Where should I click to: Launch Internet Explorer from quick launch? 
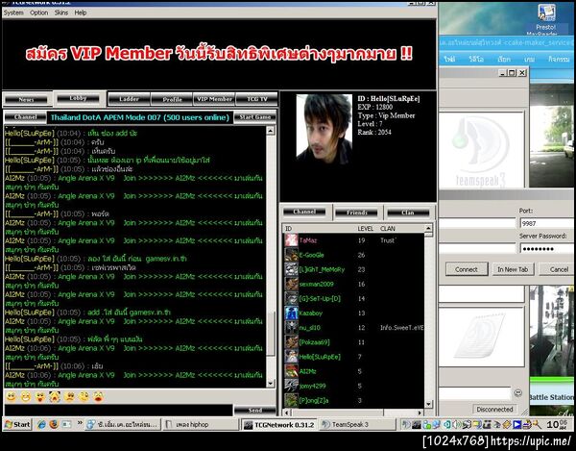tap(41, 424)
